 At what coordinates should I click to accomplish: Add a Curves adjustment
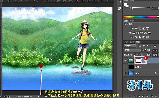click(x=140, y=29)
